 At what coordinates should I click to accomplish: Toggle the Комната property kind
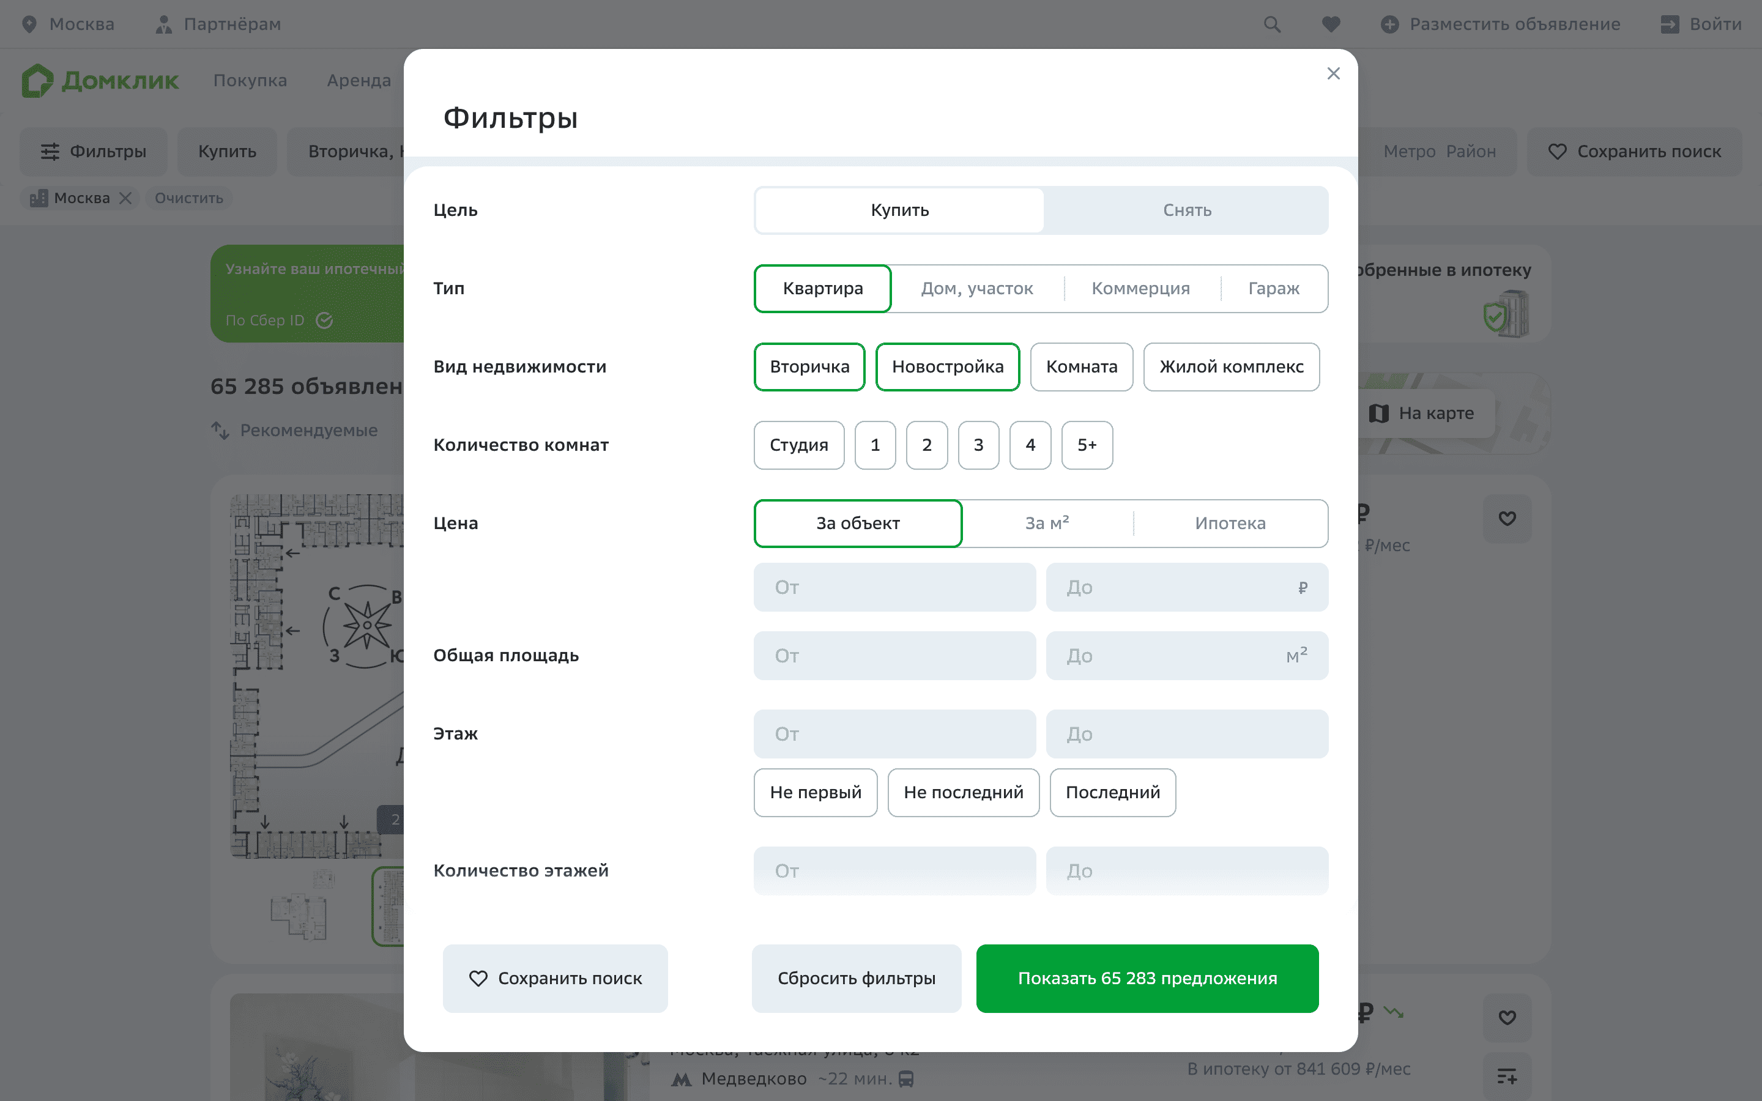coord(1081,367)
